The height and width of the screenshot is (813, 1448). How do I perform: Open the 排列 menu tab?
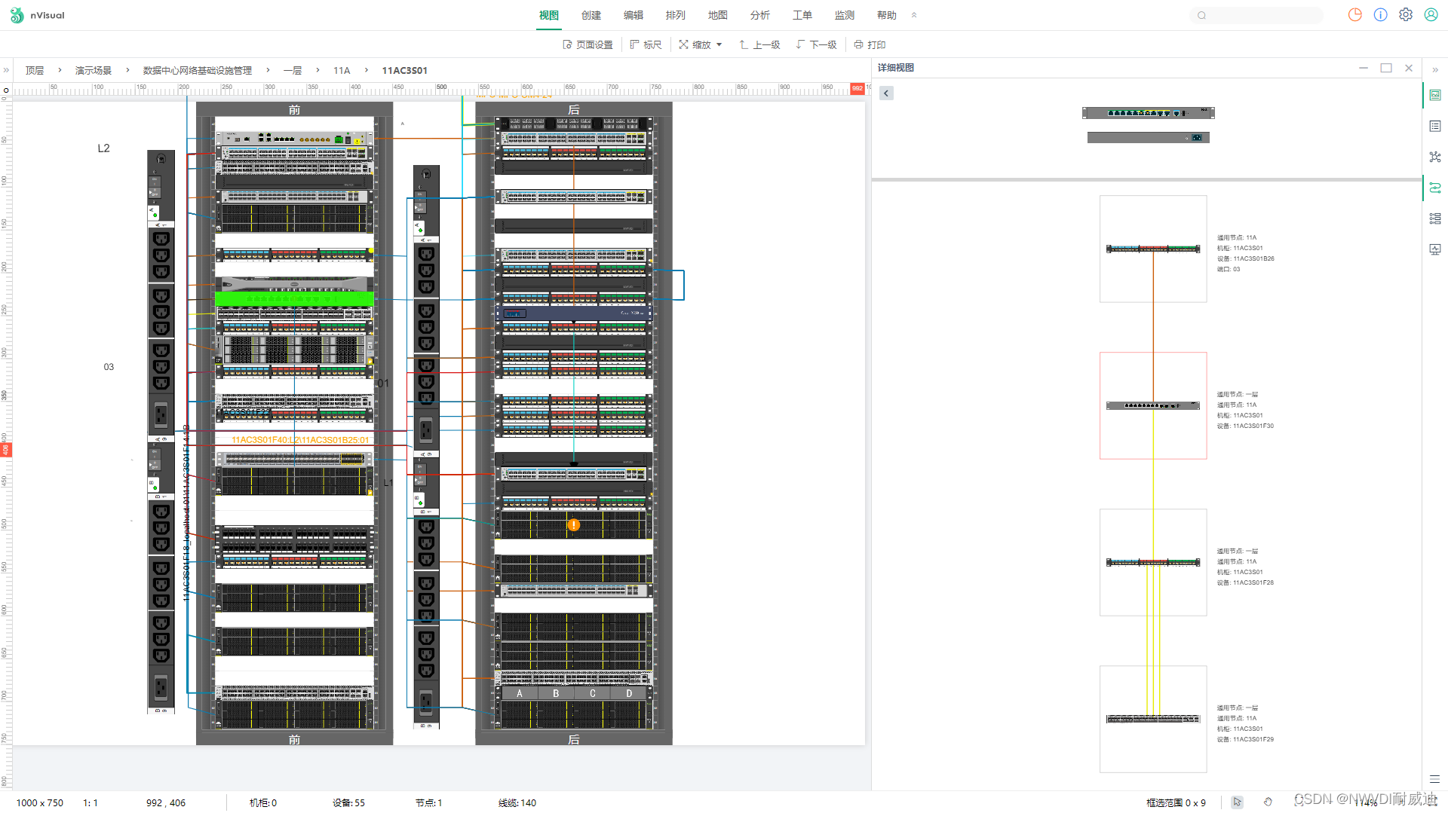coord(676,15)
